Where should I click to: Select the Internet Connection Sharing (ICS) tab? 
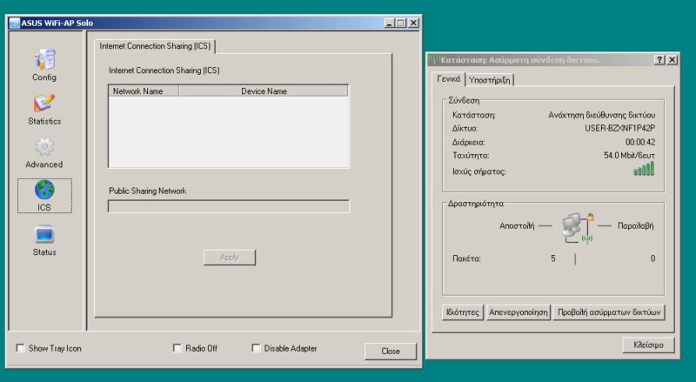click(x=155, y=46)
